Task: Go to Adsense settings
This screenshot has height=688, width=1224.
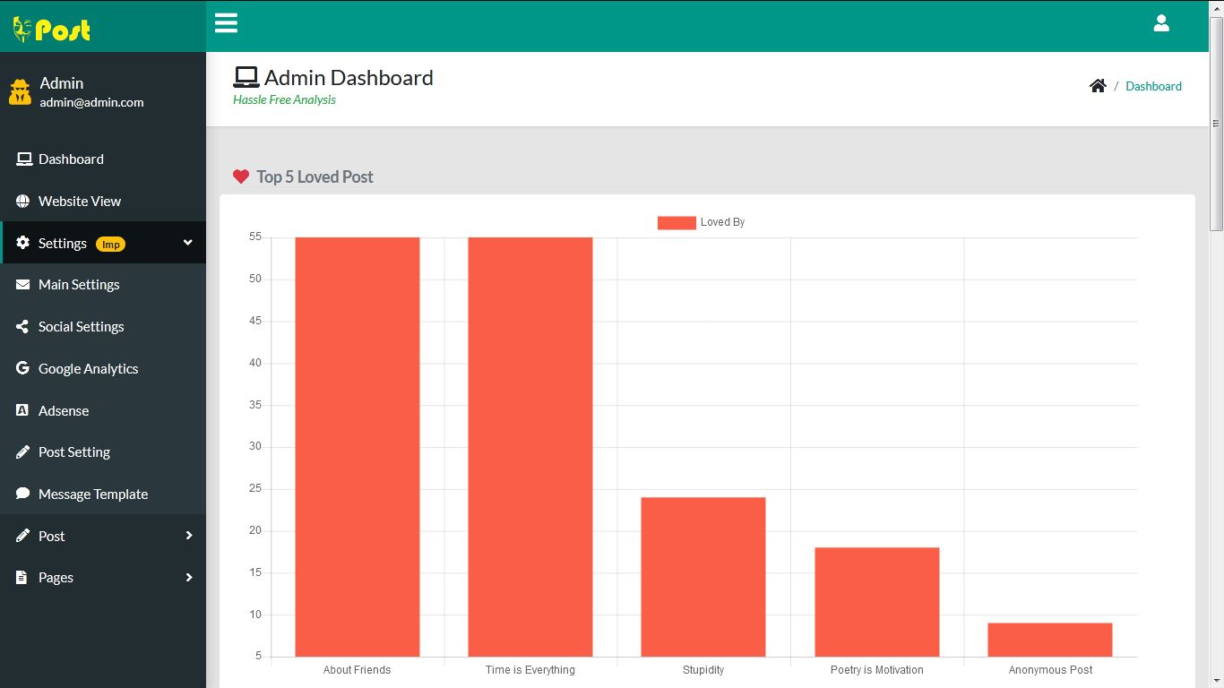Action: (103, 410)
